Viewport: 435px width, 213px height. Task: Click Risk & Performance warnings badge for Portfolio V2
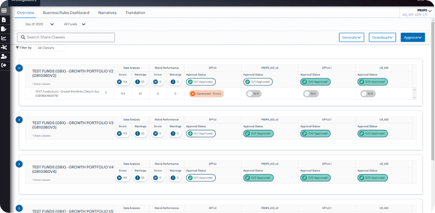coord(176,82)
